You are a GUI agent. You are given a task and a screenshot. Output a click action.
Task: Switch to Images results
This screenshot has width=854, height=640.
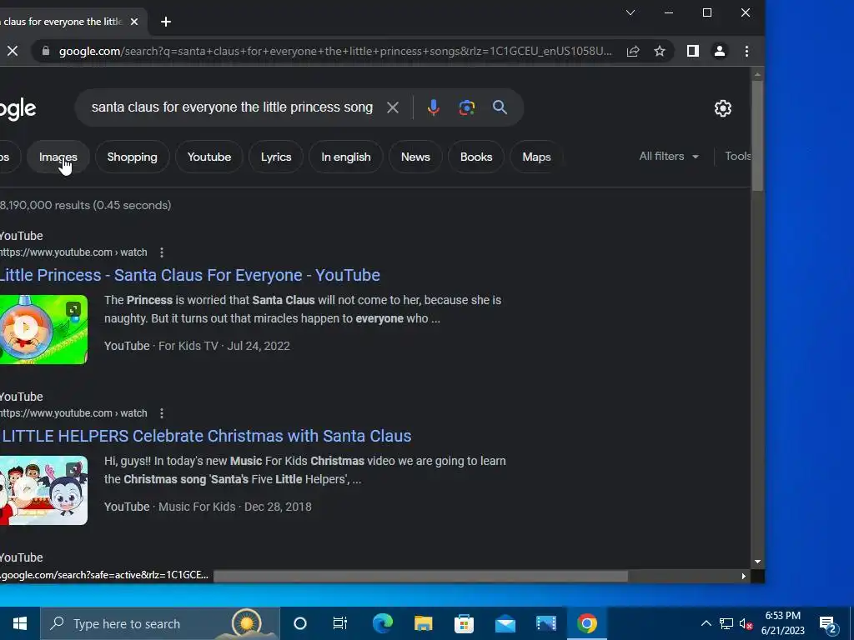pos(58,157)
